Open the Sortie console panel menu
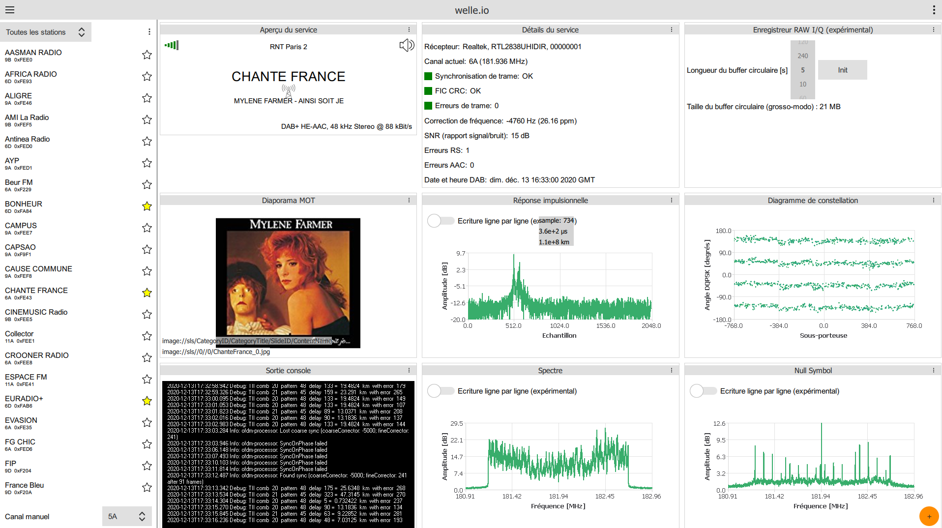Screen dimensions: 942x528 [409, 370]
